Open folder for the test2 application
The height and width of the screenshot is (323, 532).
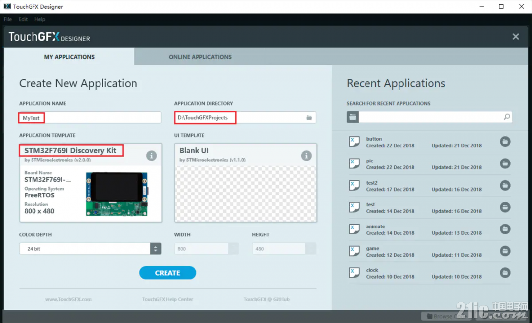pos(505,185)
